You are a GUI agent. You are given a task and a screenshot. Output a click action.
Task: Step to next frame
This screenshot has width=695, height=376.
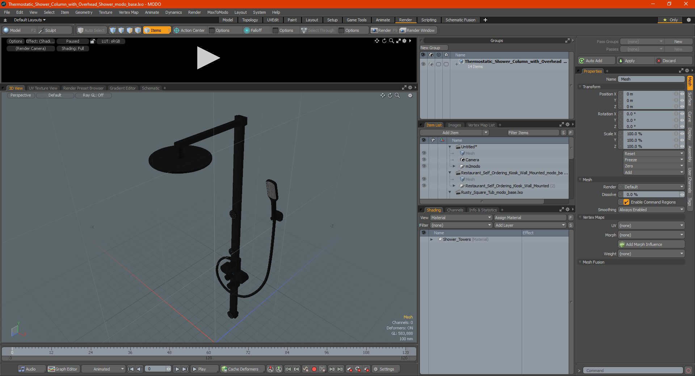(176, 369)
